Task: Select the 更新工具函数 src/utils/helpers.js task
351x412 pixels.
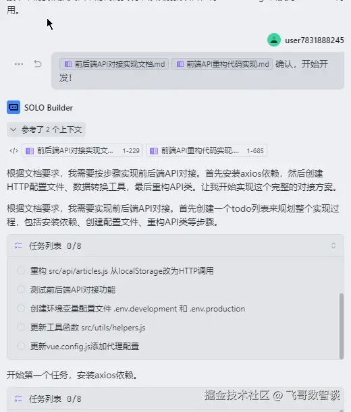Action: (x=88, y=328)
